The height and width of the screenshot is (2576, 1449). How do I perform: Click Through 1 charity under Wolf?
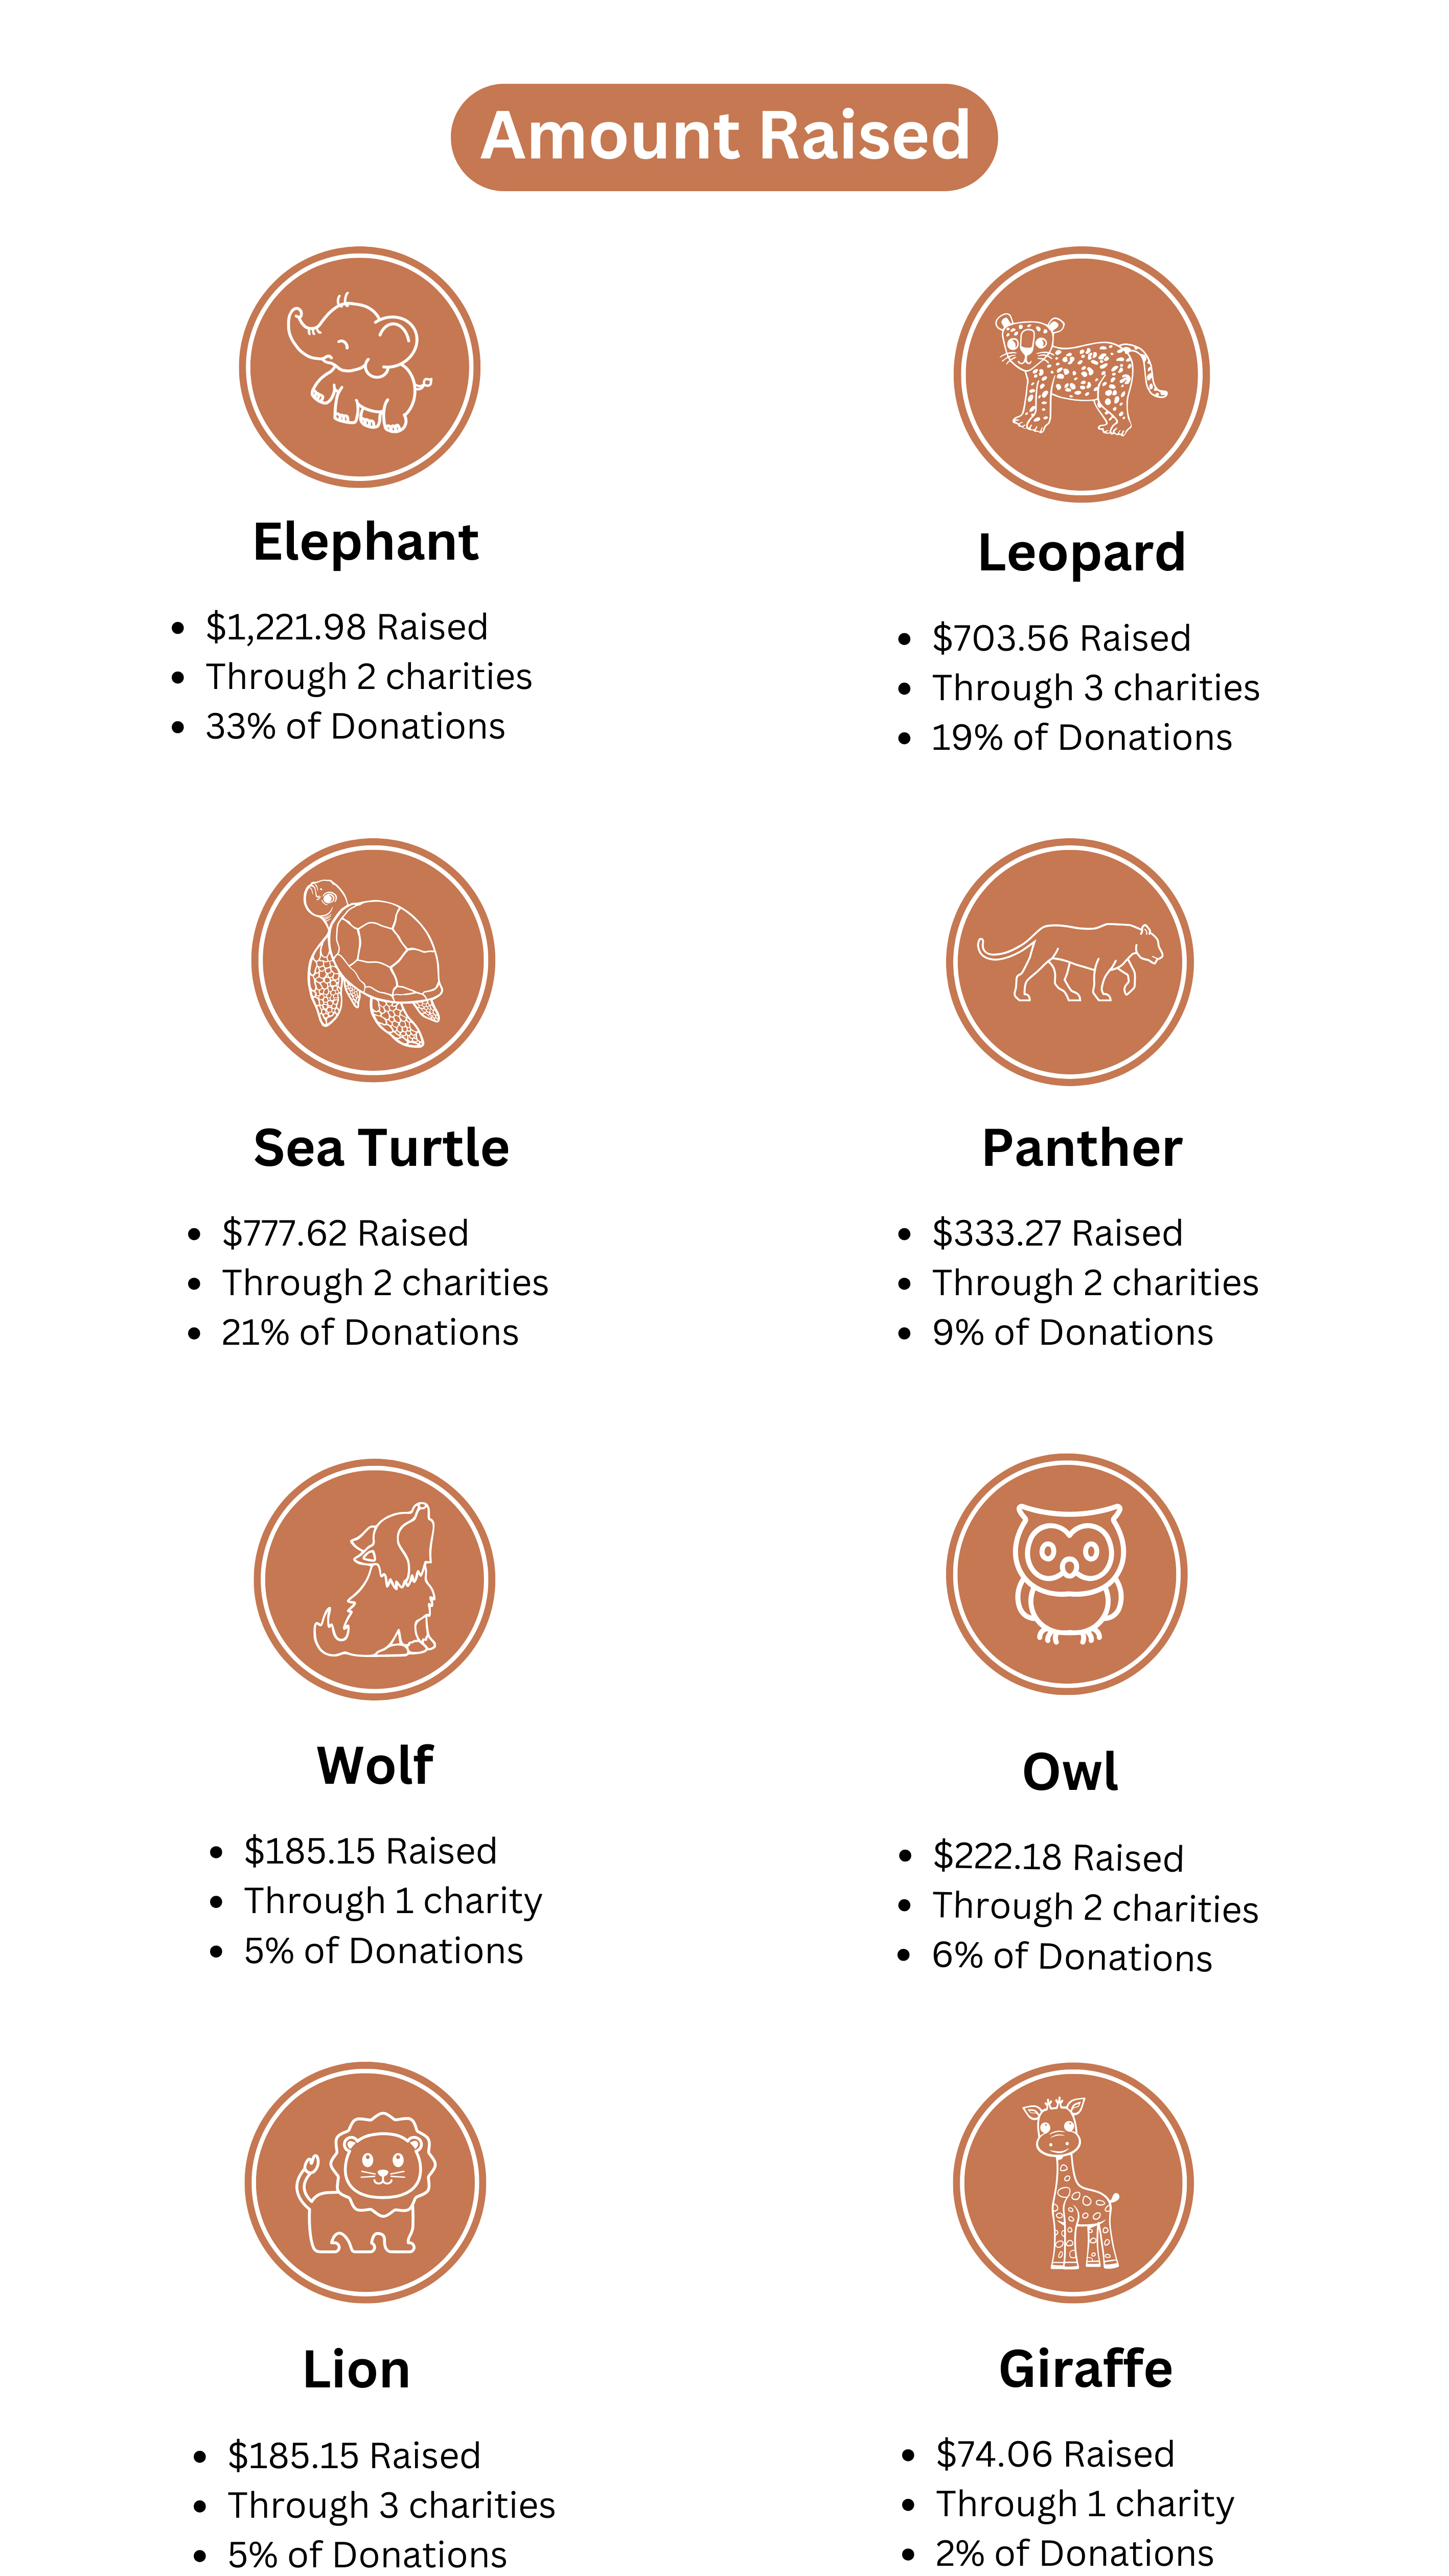pyautogui.click(x=393, y=1901)
